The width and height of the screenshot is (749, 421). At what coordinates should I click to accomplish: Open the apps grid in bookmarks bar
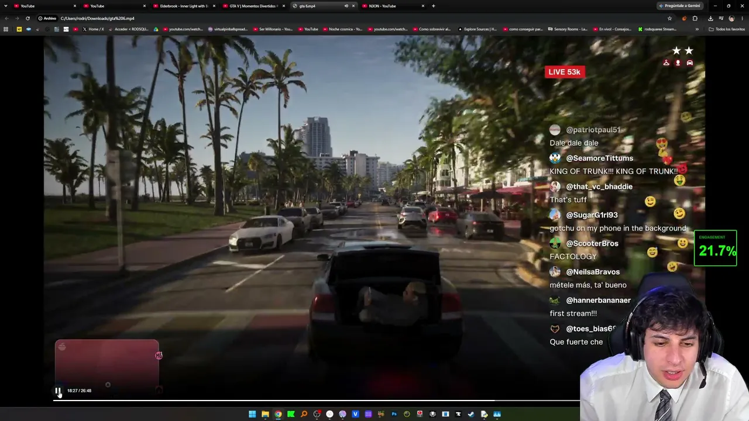[6, 29]
